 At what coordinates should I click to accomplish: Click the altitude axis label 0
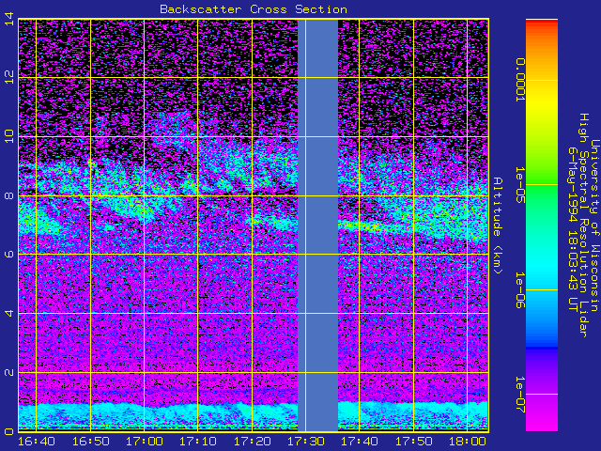(x=9, y=431)
